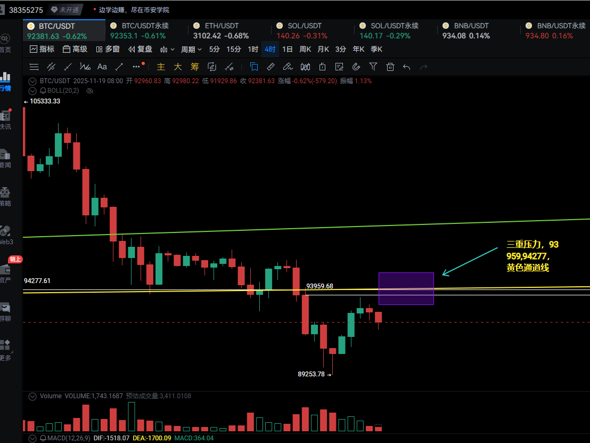This screenshot has width=590, height=443.
Task: Open the filter funnel icon
Action: pos(373,67)
